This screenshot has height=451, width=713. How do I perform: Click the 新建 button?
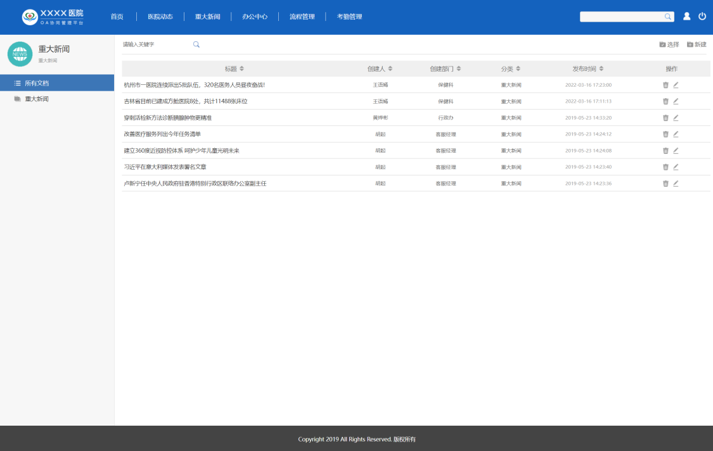click(x=697, y=44)
